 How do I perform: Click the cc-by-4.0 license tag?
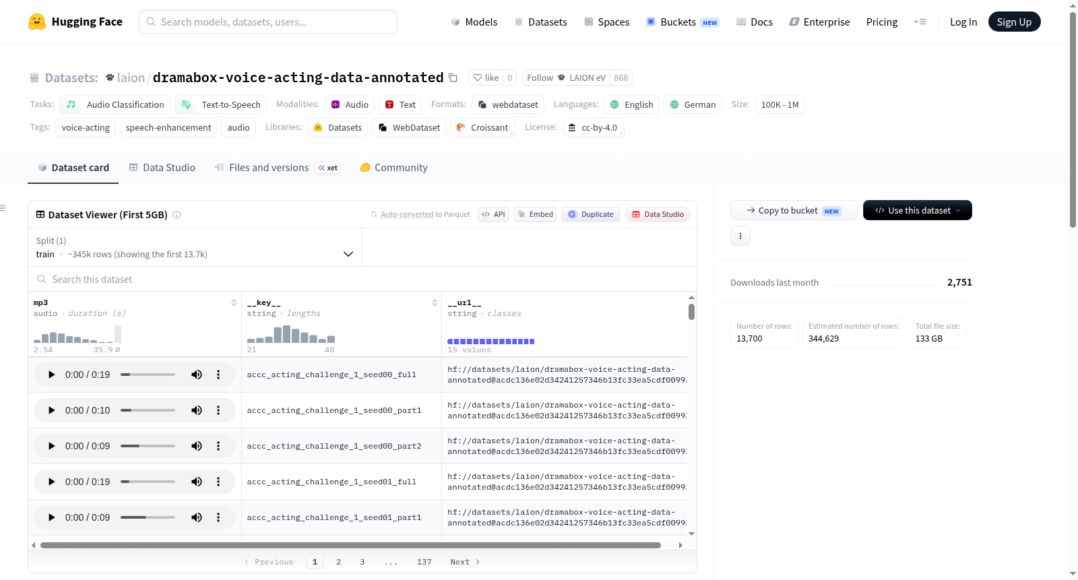[x=593, y=127]
